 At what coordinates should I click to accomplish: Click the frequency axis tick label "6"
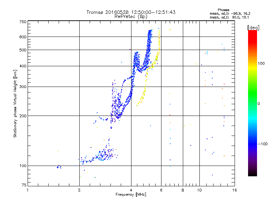[x=161, y=190]
